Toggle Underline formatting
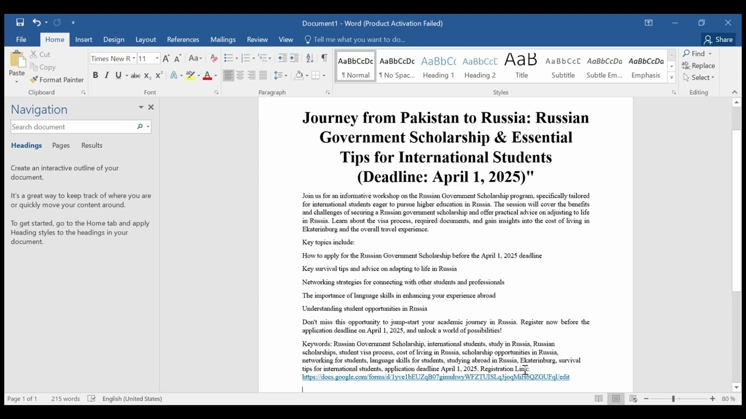746x419 pixels. [x=118, y=76]
